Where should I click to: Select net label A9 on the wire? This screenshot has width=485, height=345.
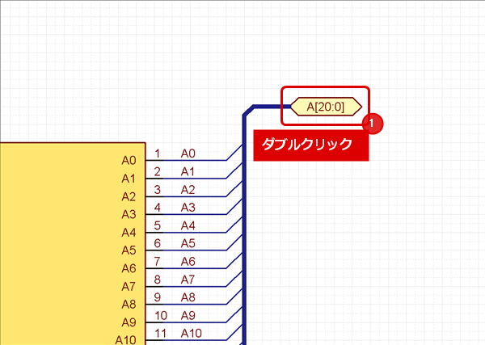coord(188,315)
